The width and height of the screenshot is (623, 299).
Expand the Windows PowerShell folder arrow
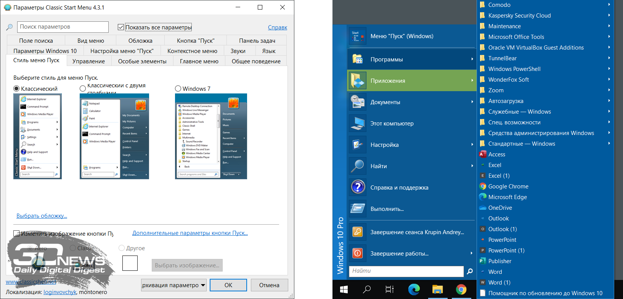pos(609,69)
